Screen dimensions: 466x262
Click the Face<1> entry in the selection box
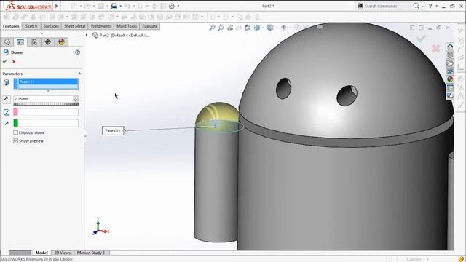pos(48,82)
